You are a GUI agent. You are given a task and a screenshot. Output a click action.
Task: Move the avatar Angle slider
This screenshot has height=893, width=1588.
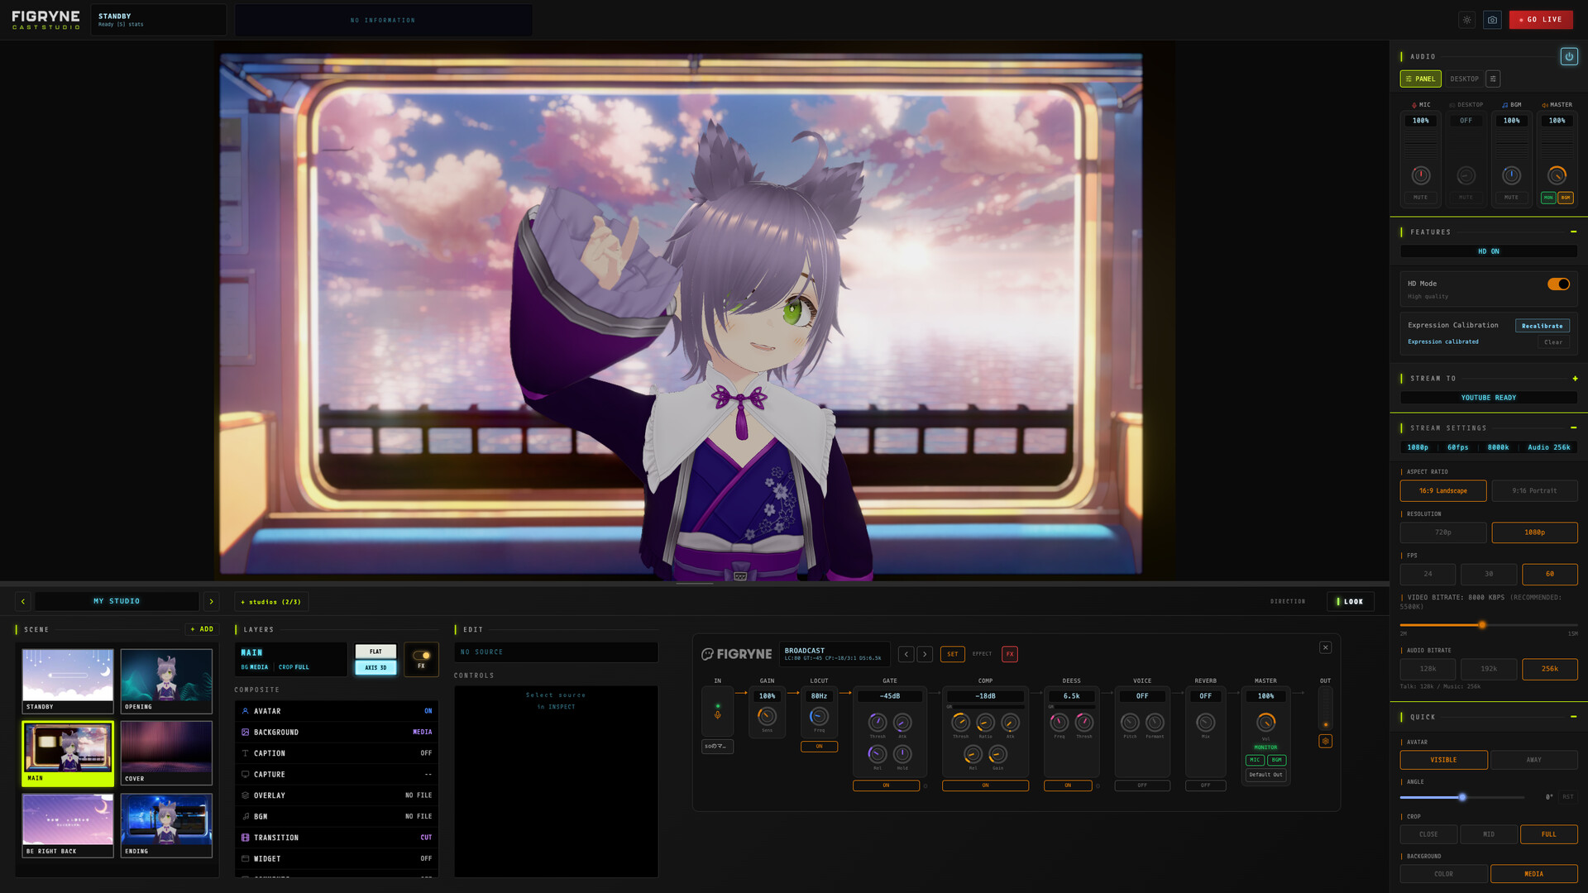click(x=1461, y=797)
